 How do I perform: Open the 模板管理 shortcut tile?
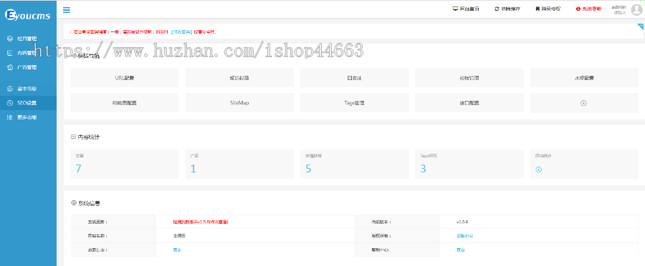pyautogui.click(x=469, y=77)
